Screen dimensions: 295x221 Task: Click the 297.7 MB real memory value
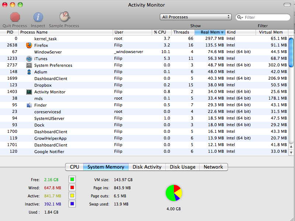tap(214, 38)
